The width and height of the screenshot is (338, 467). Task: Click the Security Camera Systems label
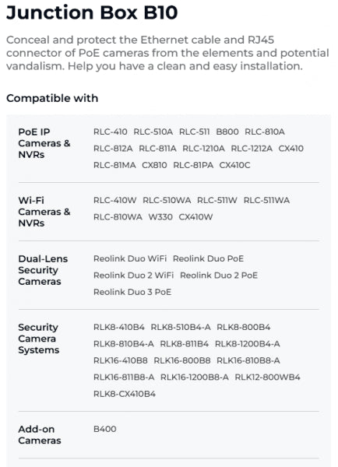(x=39, y=339)
